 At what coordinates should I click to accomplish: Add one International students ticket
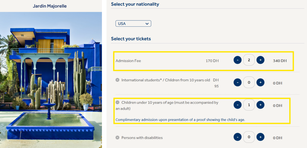pyautogui.click(x=260, y=82)
